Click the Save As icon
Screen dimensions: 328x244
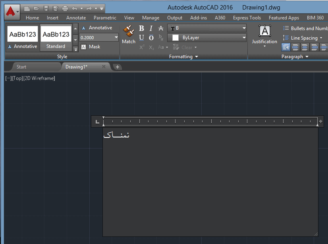coord(56,9)
